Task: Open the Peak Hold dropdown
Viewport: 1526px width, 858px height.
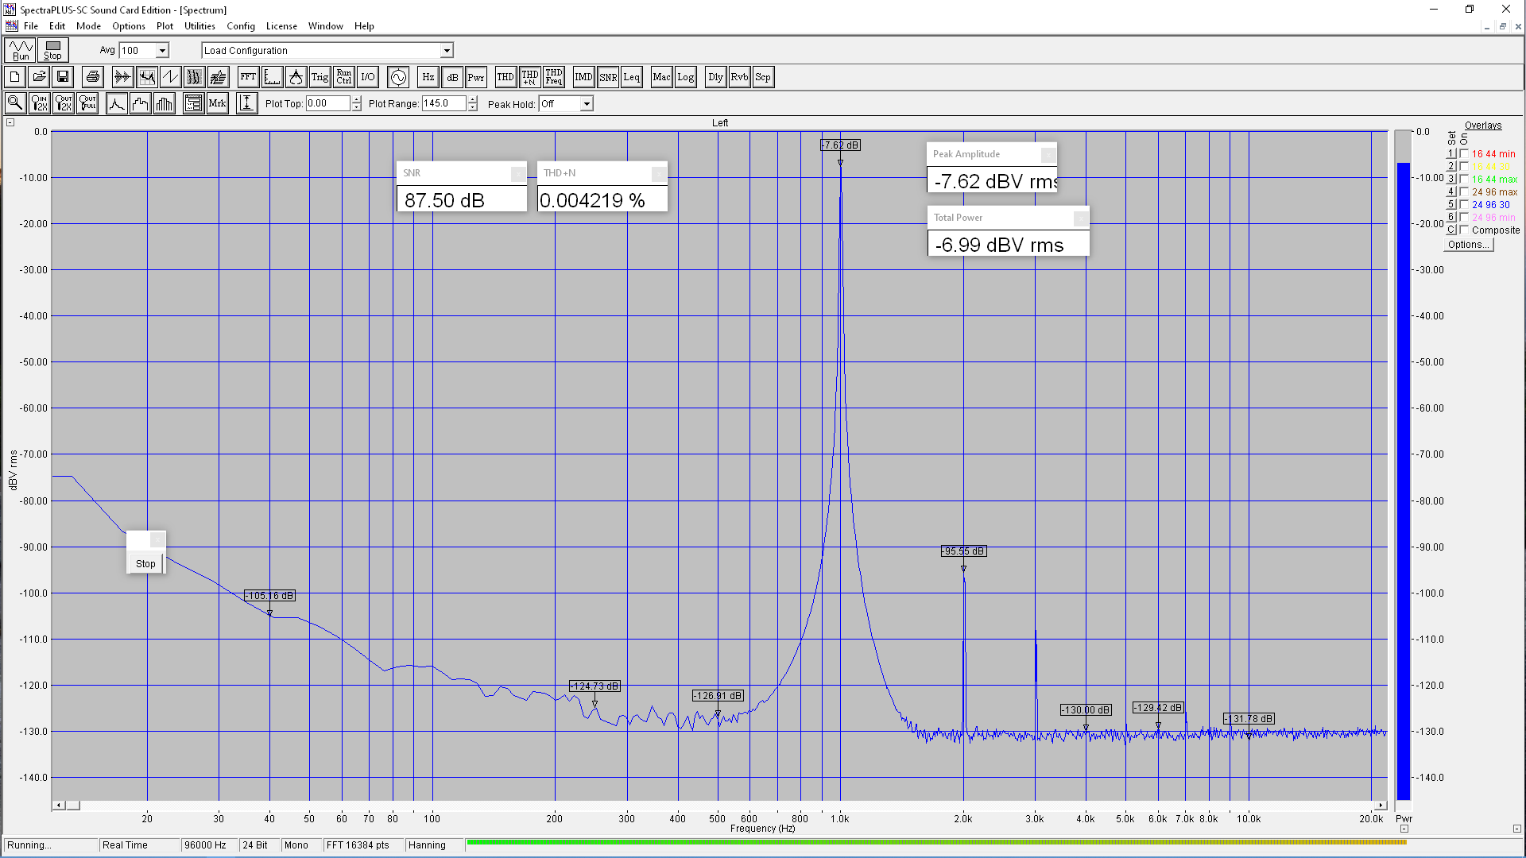Action: pos(587,104)
